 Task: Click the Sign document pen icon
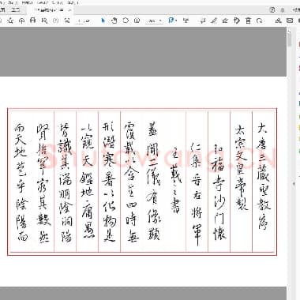tap(225, 21)
